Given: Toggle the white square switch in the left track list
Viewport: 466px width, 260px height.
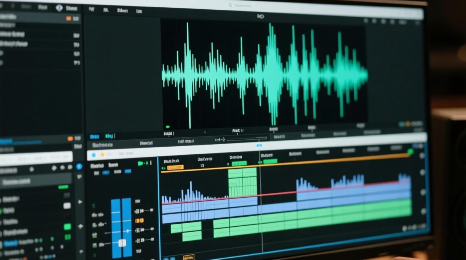Looking at the screenshot, I should tap(67, 206).
